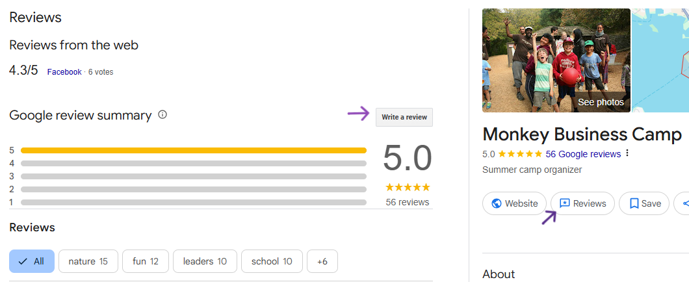Filter reviews by leaders 10 chip
This screenshot has height=282, width=689.
tap(205, 261)
